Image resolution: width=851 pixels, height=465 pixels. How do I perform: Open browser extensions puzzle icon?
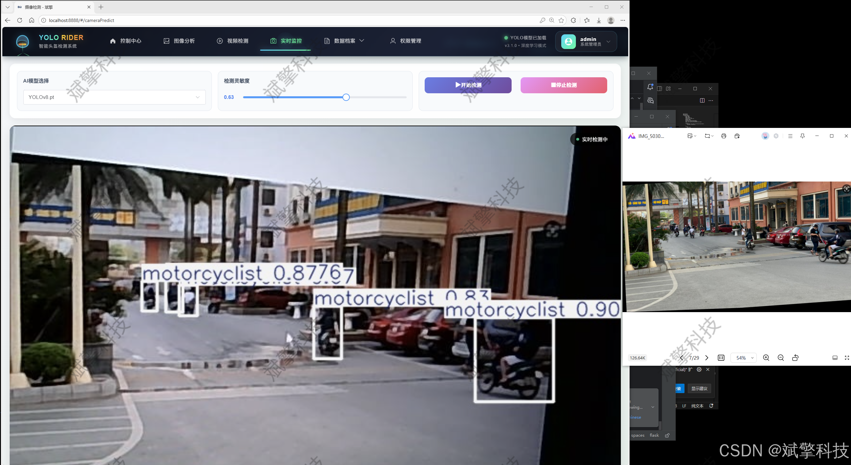point(573,20)
